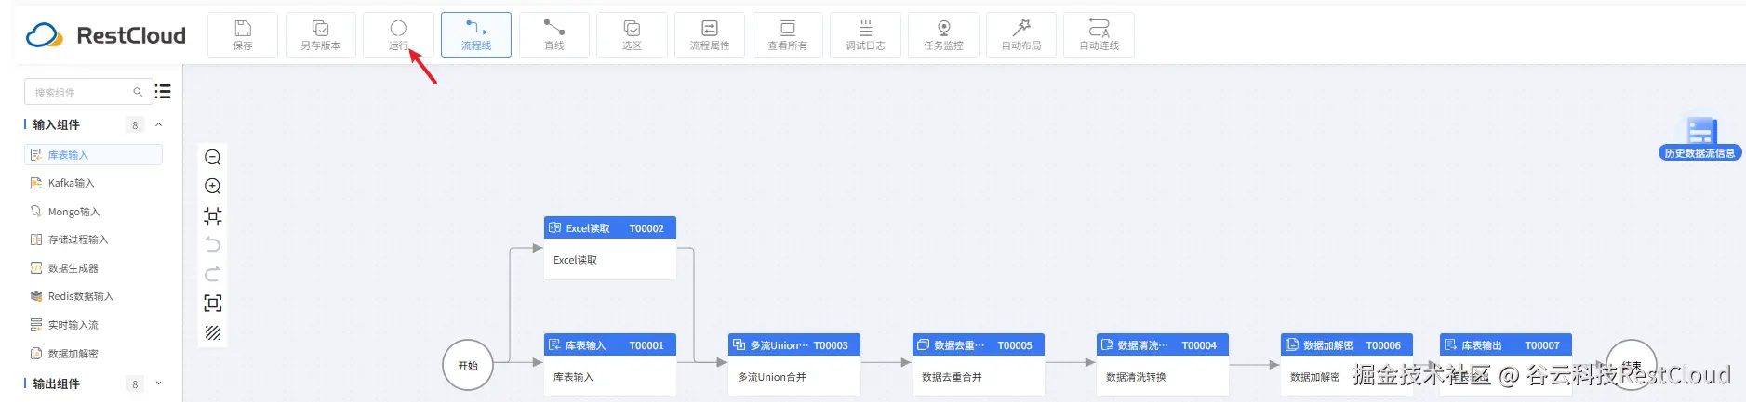Screen dimensions: 1746x402
Task: Activate the 选区 selection tool
Action: 632,34
